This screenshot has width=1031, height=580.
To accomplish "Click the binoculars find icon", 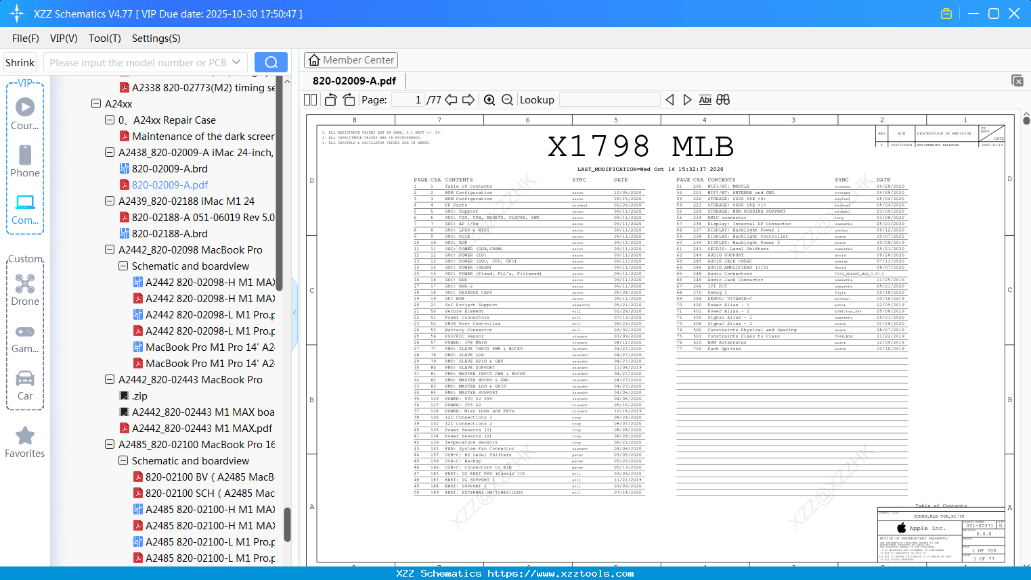I will tap(723, 100).
